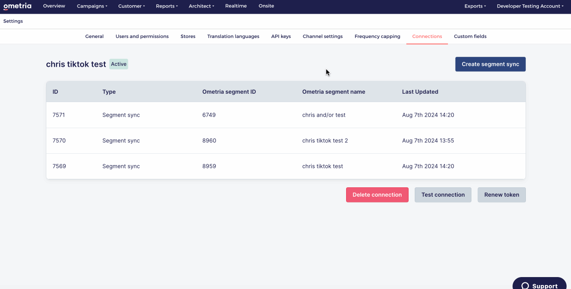Click Segment sync type in row 7569
571x289 pixels.
point(121,166)
